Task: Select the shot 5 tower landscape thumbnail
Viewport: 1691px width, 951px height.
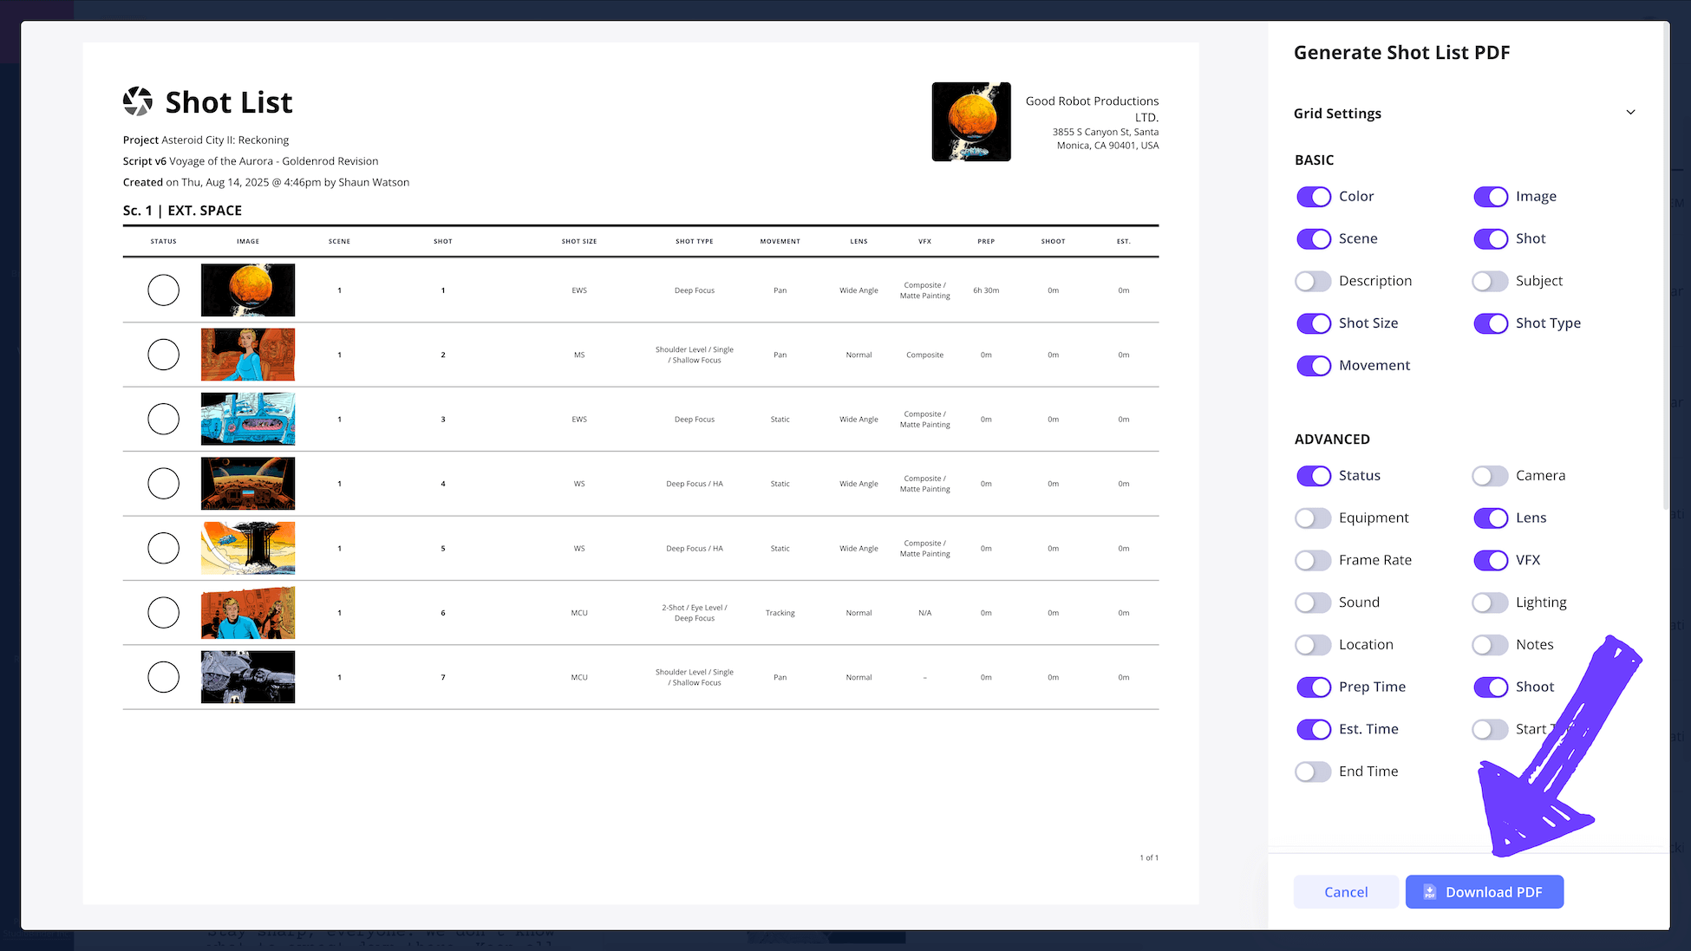Action: 248,548
